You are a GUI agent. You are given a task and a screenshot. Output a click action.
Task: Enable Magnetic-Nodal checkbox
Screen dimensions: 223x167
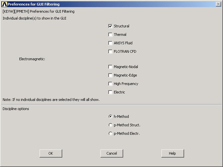(x=110, y=67)
